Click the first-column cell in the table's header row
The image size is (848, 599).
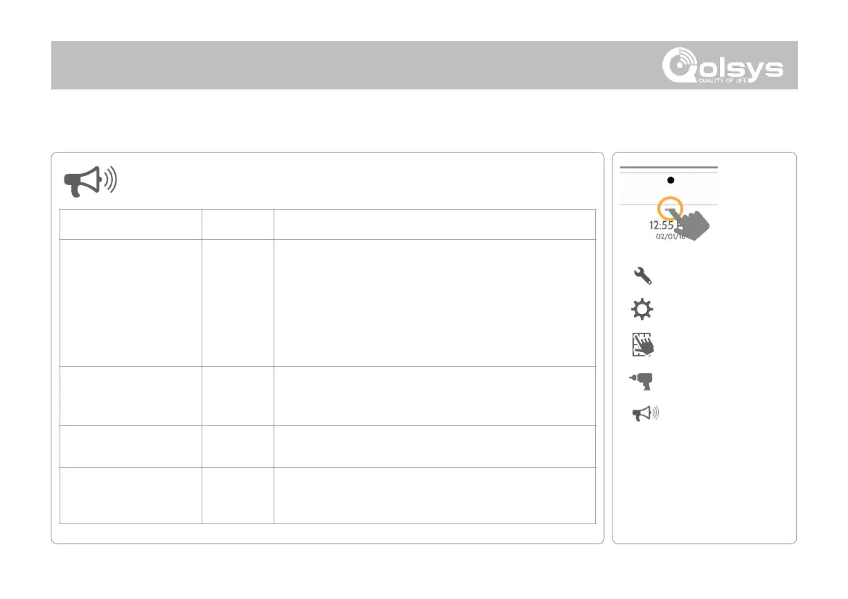click(x=131, y=225)
